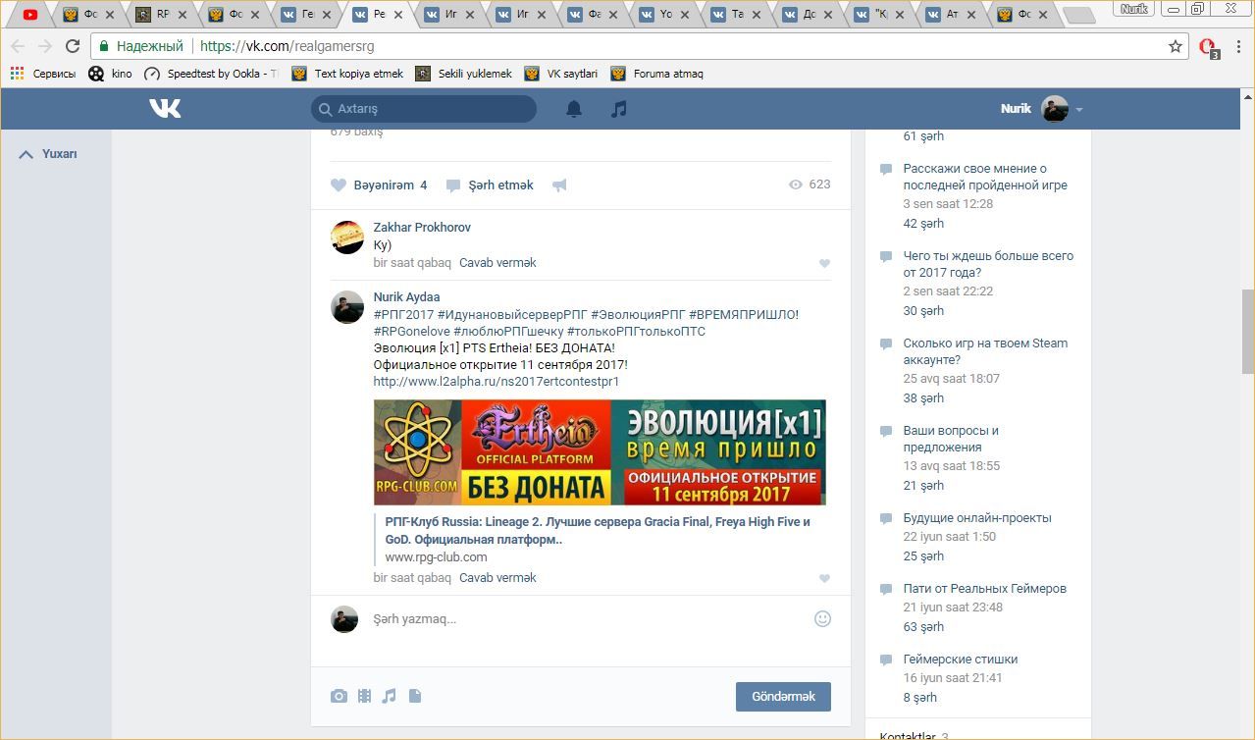Open the Speedtest by Ookla bookmark
This screenshot has height=740, width=1255.
click(x=211, y=74)
